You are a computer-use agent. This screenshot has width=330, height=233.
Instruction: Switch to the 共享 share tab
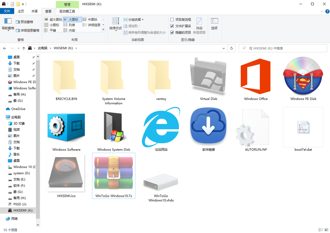(x=35, y=11)
